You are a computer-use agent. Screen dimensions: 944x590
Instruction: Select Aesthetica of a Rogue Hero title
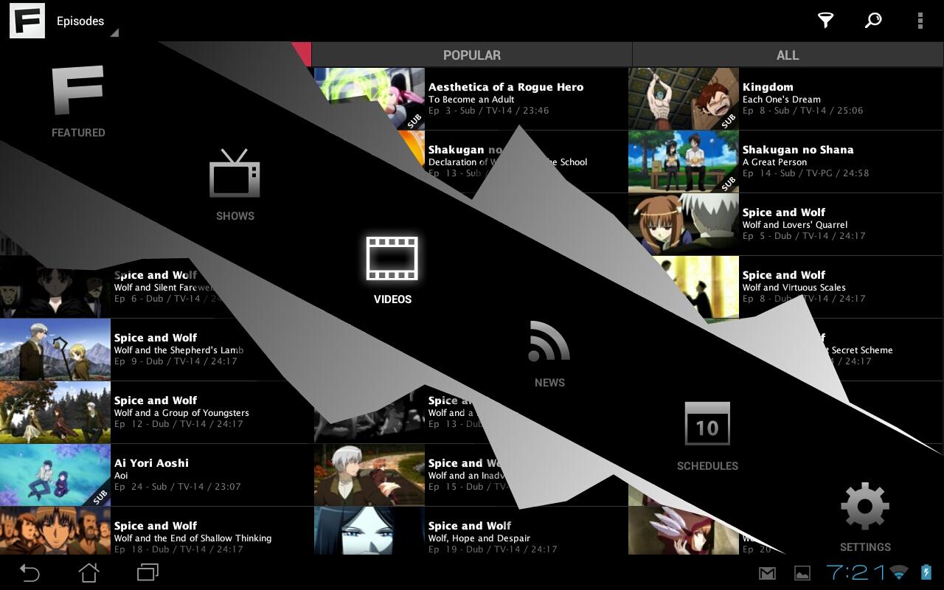(506, 87)
